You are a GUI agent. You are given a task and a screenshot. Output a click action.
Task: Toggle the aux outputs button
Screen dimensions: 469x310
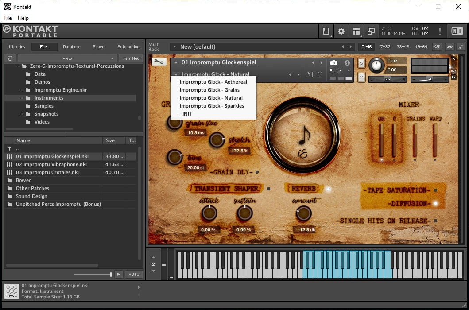450,46
